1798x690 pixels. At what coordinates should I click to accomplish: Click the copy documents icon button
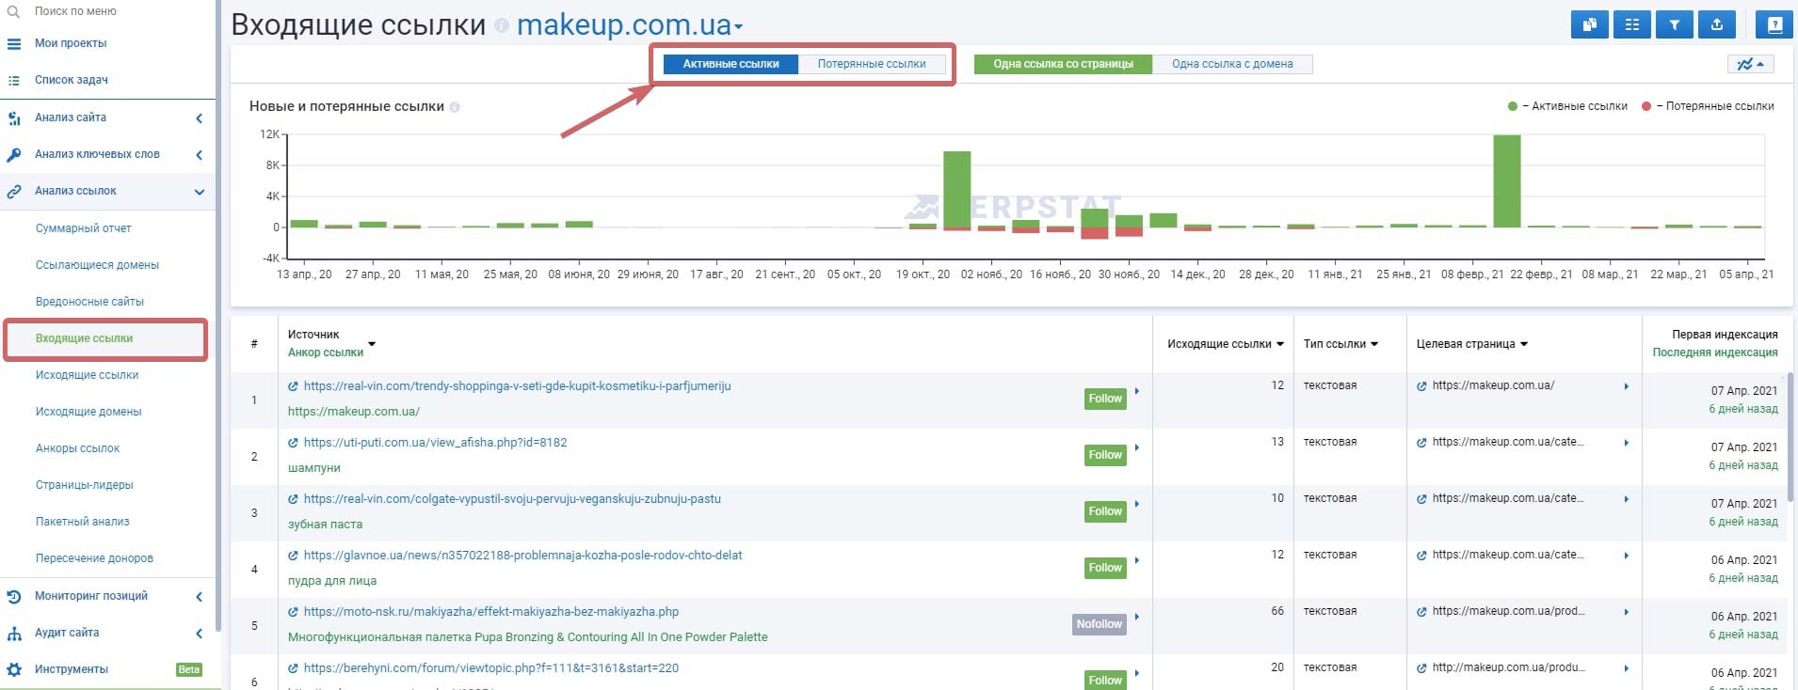[1589, 25]
